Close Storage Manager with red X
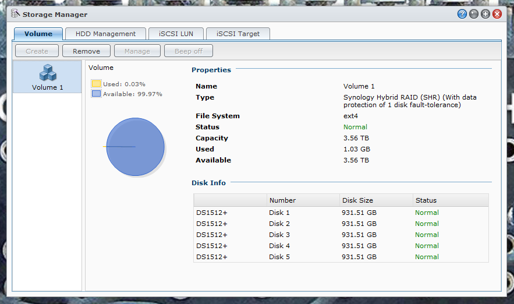The width and height of the screenshot is (514, 304). click(497, 14)
